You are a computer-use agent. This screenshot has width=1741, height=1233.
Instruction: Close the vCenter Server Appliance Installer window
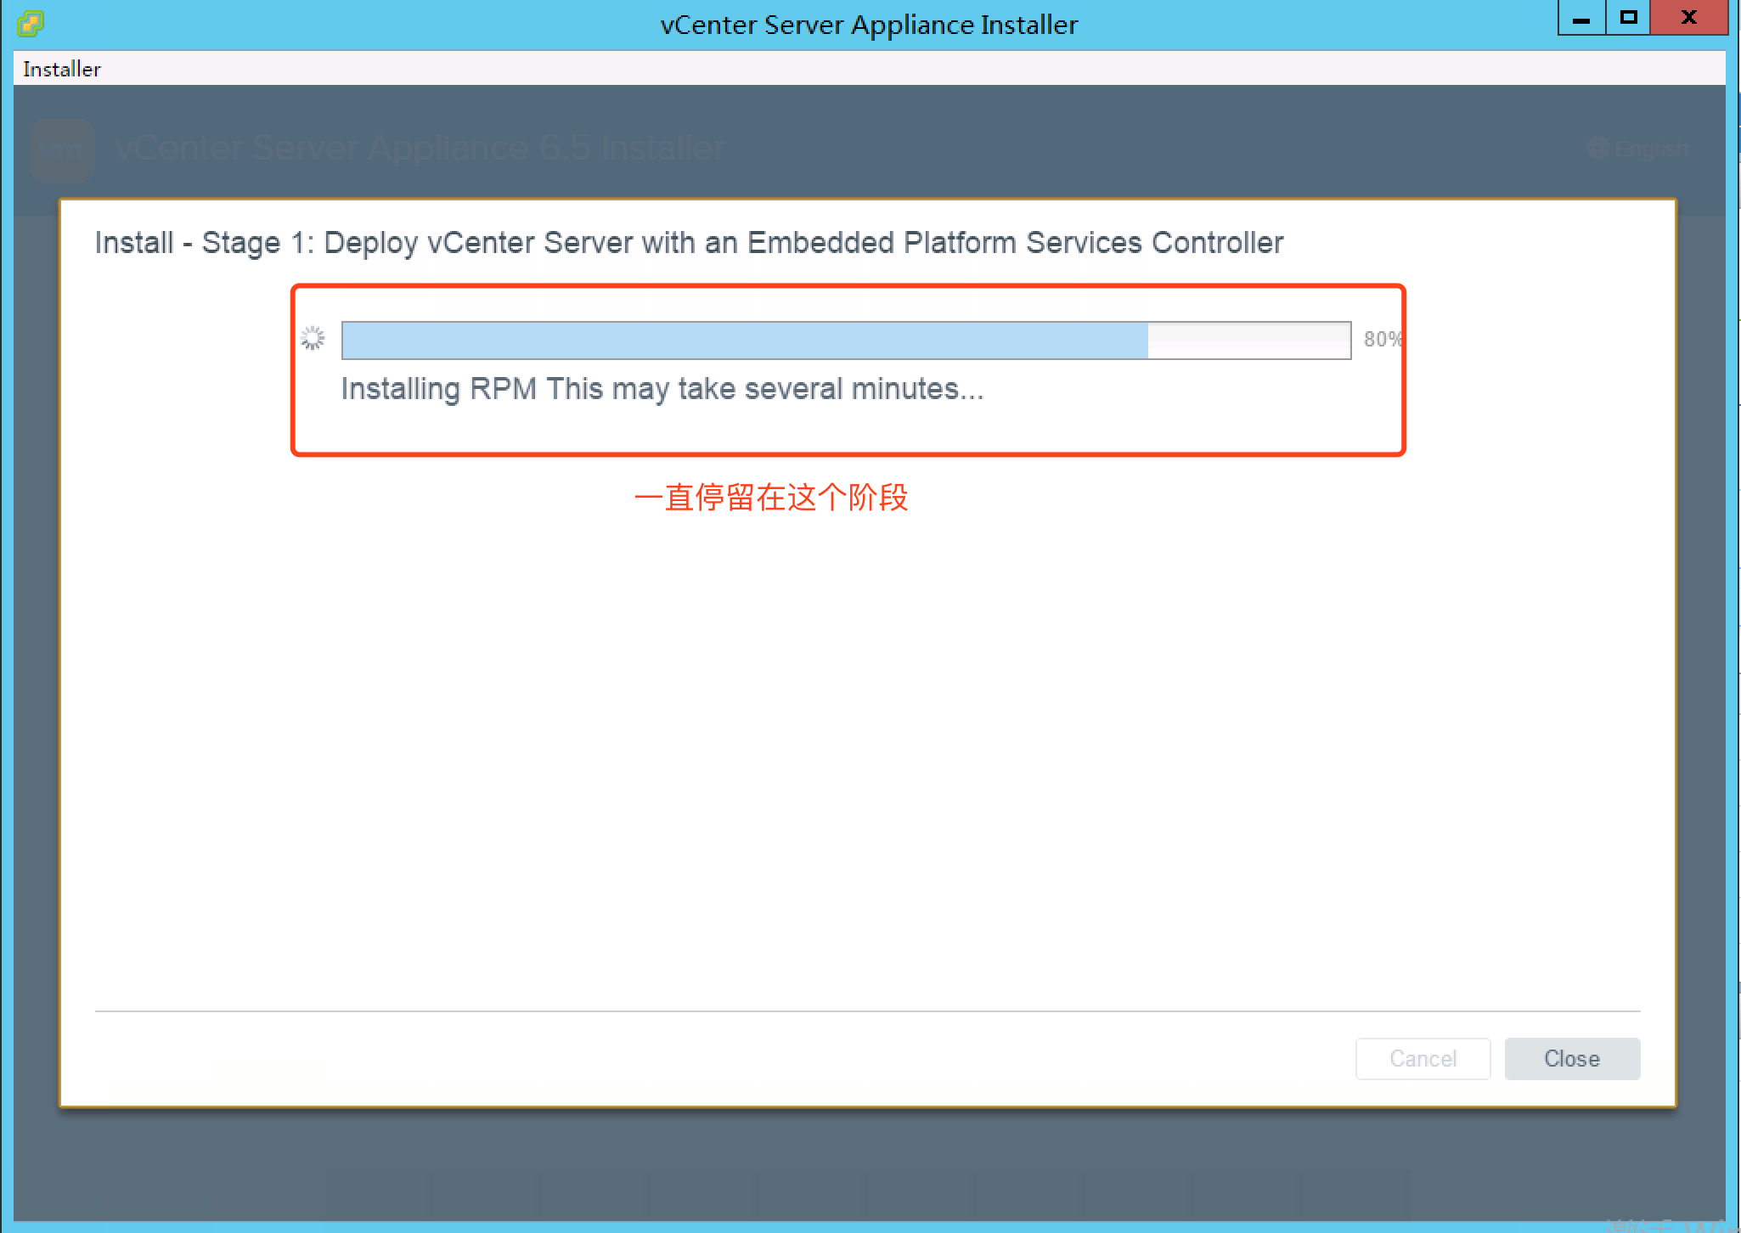pyautogui.click(x=1688, y=18)
